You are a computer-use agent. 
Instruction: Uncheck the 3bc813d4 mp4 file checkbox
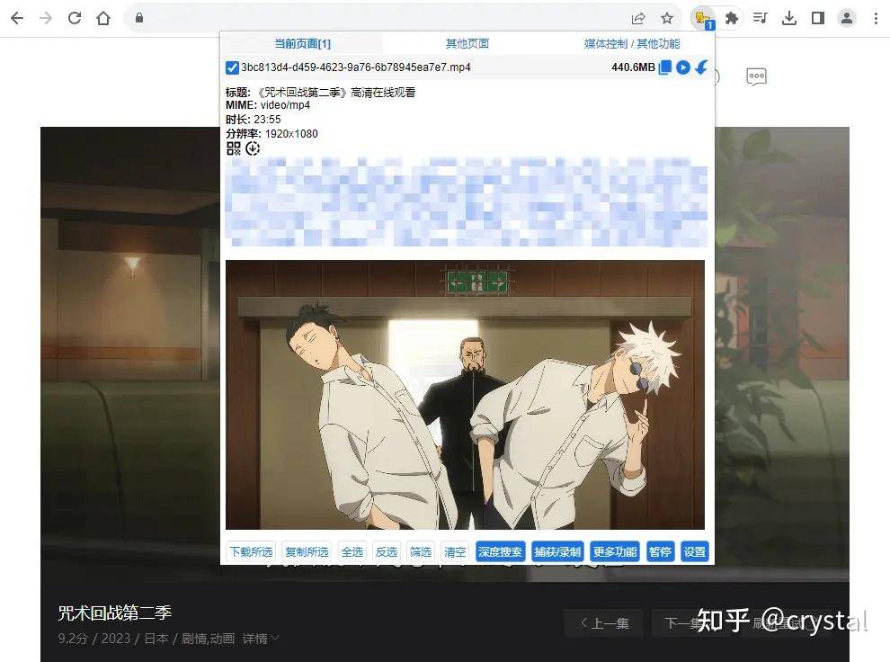232,67
